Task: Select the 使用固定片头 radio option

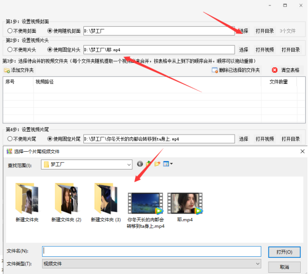Action: click(64, 49)
